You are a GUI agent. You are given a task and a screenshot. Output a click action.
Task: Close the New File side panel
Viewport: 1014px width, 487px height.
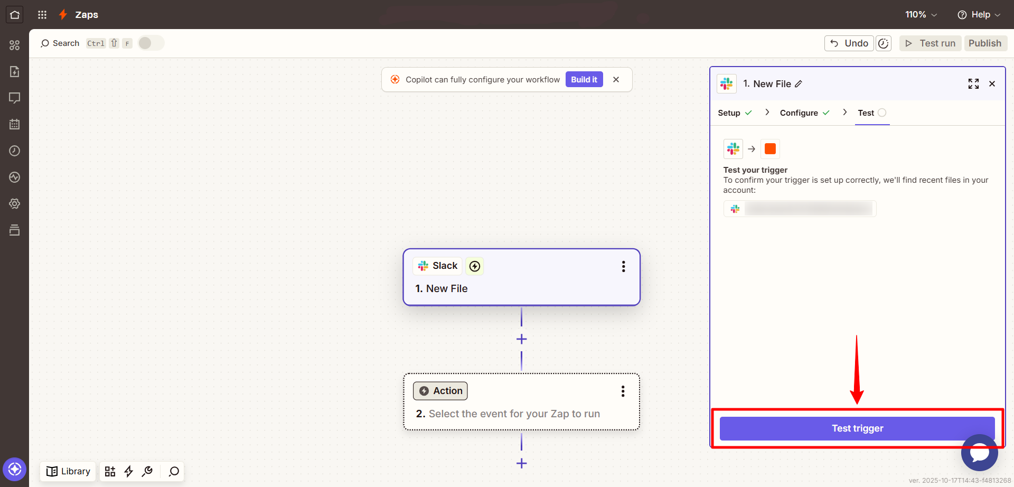[992, 83]
